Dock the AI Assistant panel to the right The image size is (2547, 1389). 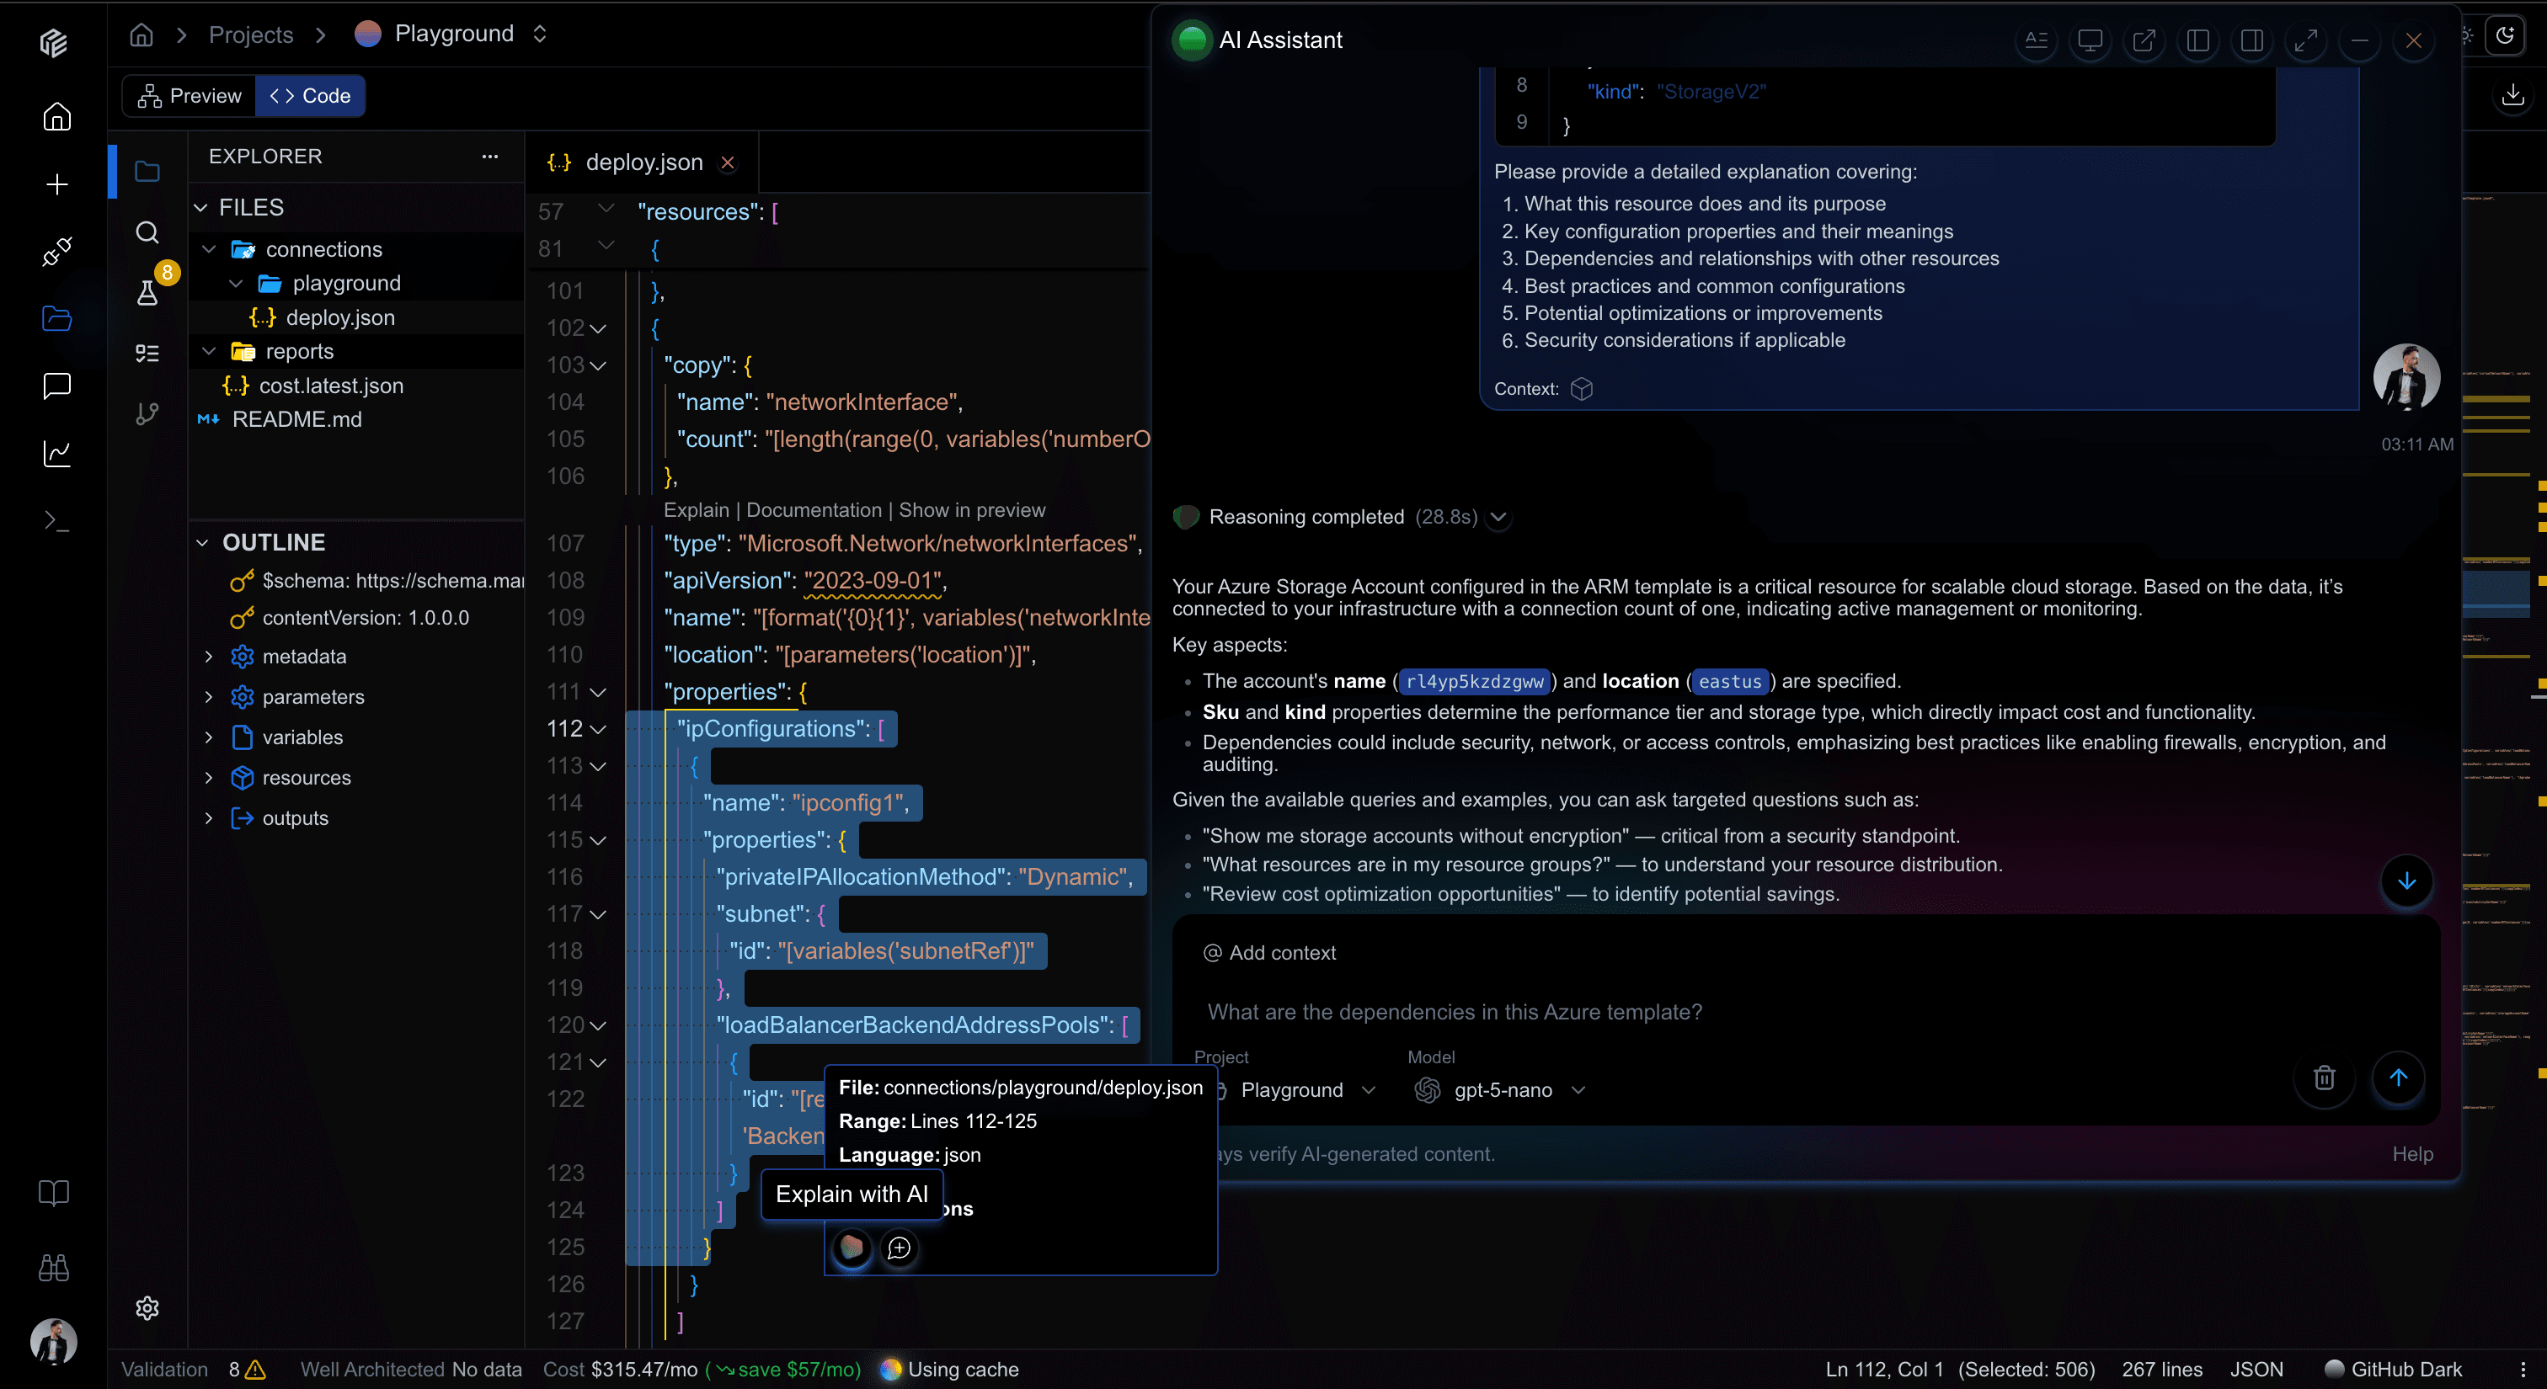(2252, 40)
